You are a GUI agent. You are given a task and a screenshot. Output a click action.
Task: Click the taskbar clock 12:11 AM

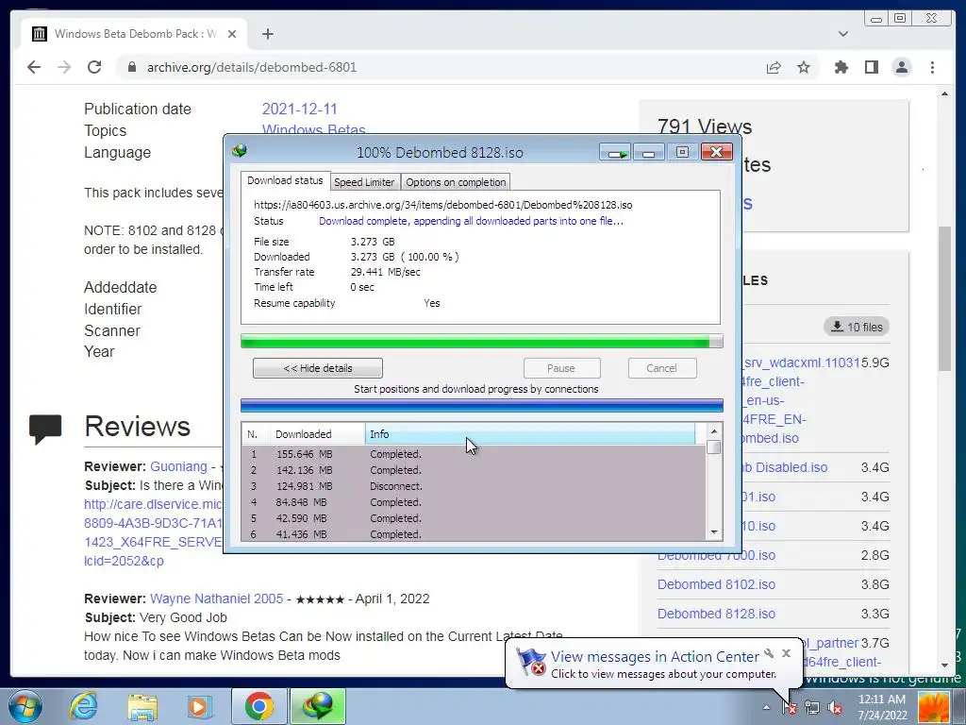coord(882,700)
